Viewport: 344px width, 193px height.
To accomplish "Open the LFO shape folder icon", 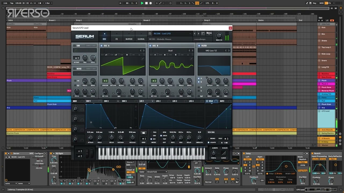I will point(144,133).
